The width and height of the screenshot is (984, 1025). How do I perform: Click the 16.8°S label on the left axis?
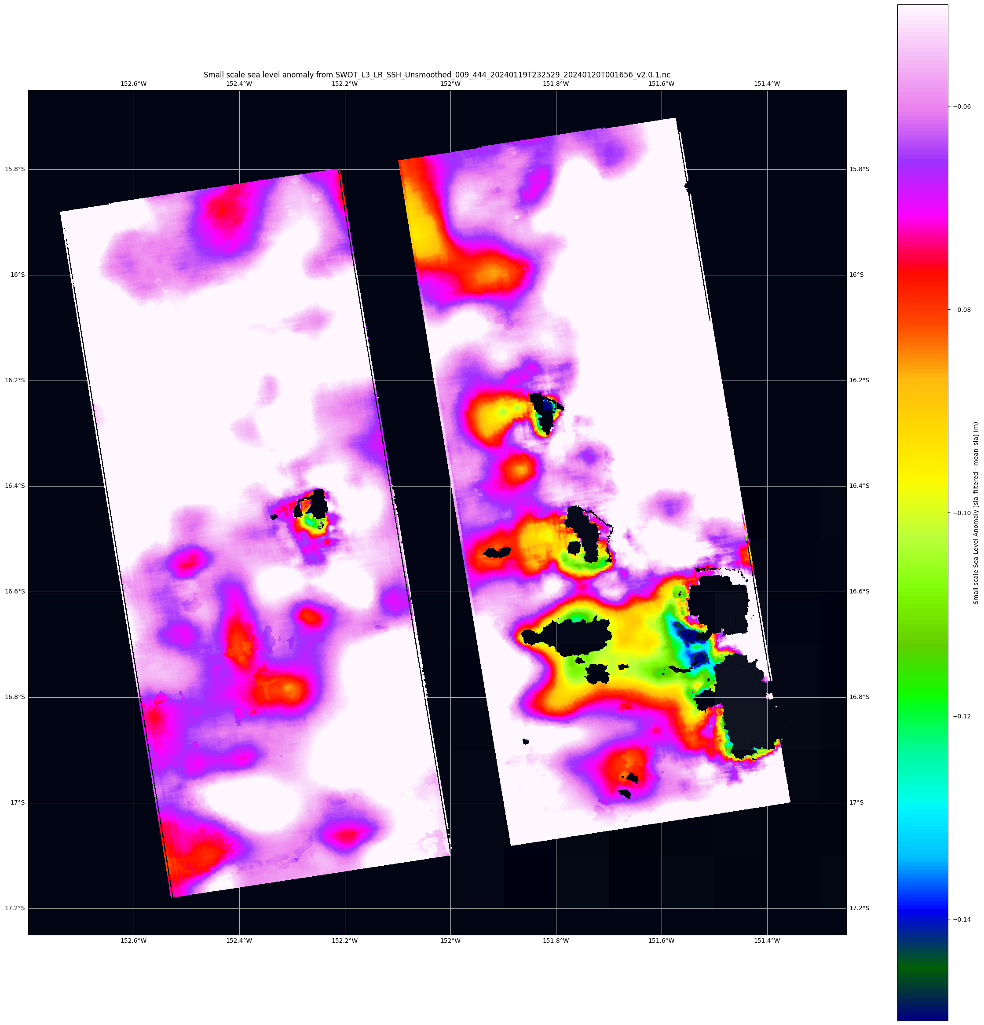point(15,697)
